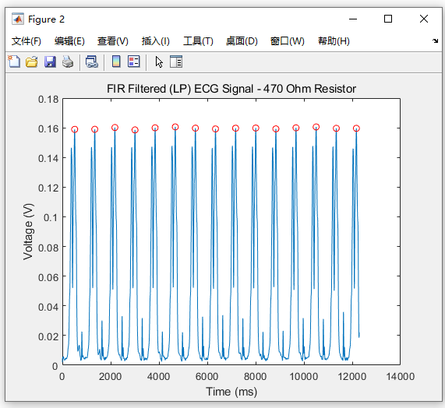Viewport: 445px width, 408px height.
Task: Open the 窗口(W) menu
Action: (x=288, y=41)
